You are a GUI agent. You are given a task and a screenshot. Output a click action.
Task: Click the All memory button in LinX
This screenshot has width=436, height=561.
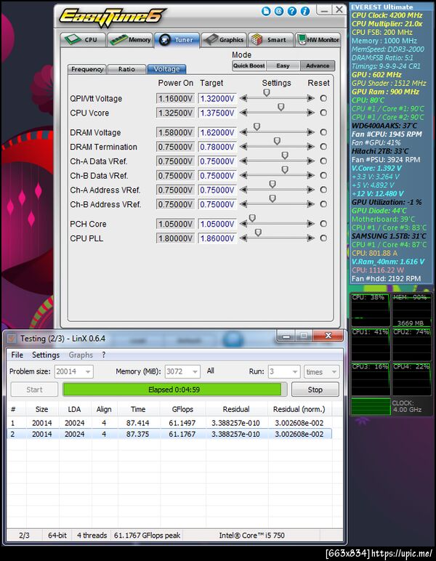pos(210,371)
